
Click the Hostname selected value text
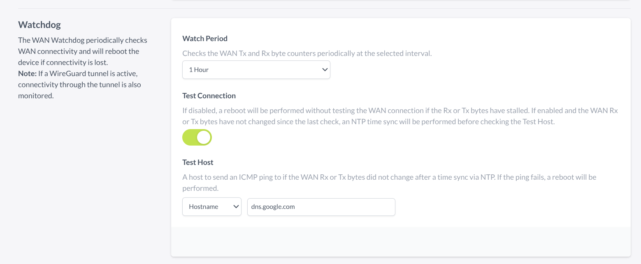pos(203,207)
